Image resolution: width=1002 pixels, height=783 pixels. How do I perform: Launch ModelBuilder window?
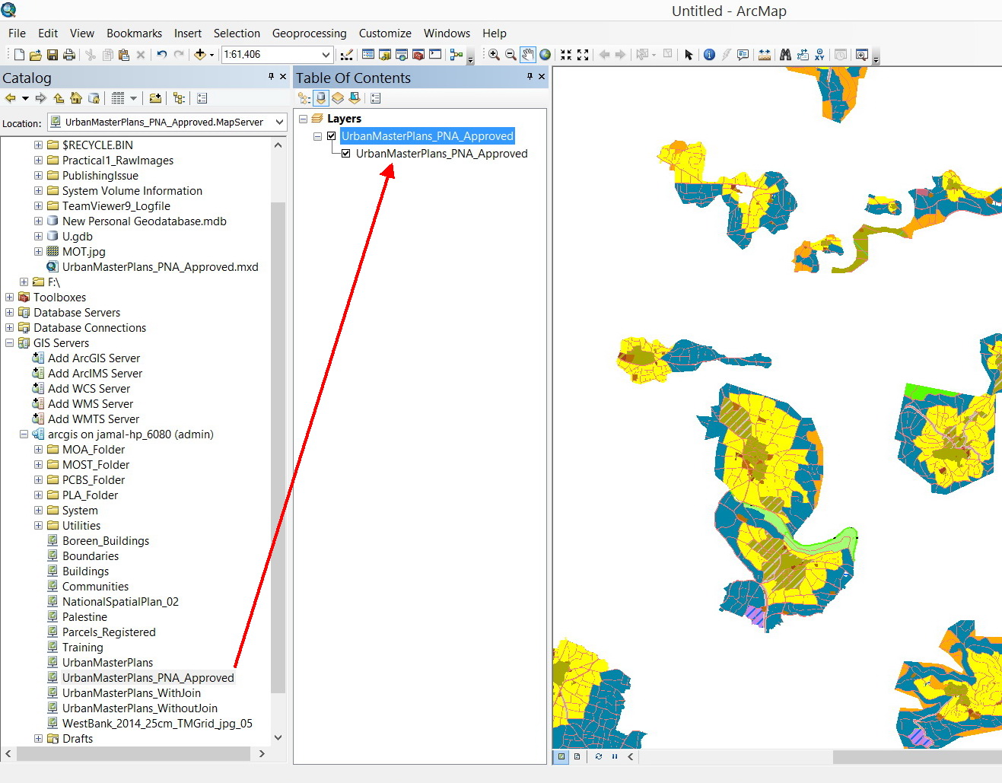pos(456,55)
